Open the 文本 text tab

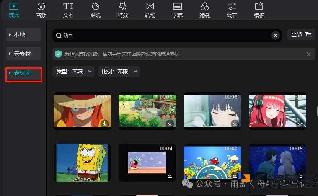(x=68, y=10)
